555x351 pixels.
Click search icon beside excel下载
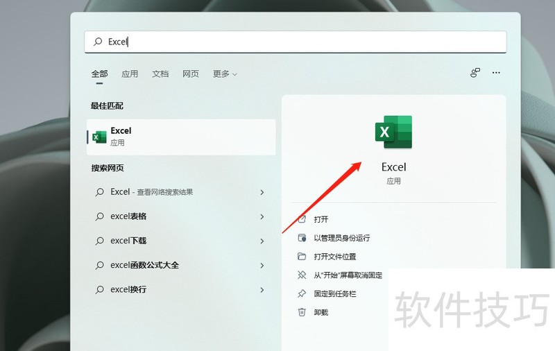tap(99, 241)
